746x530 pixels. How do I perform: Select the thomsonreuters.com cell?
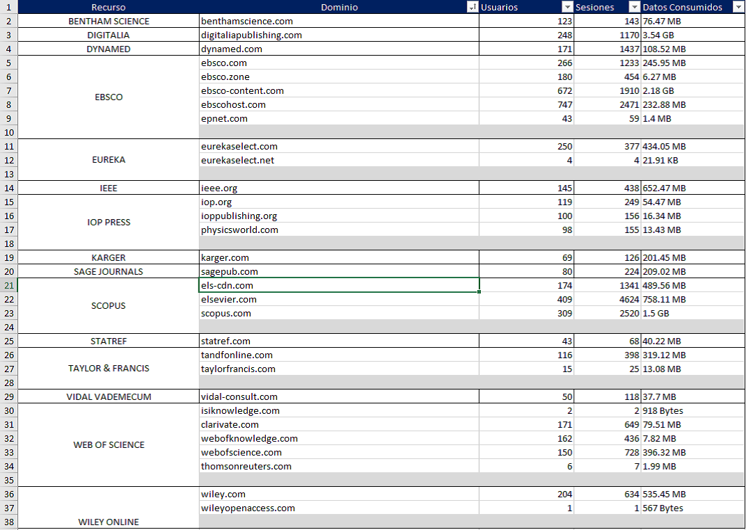coord(339,466)
